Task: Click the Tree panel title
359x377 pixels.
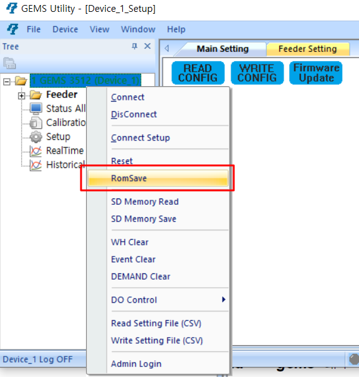Action: coord(11,46)
